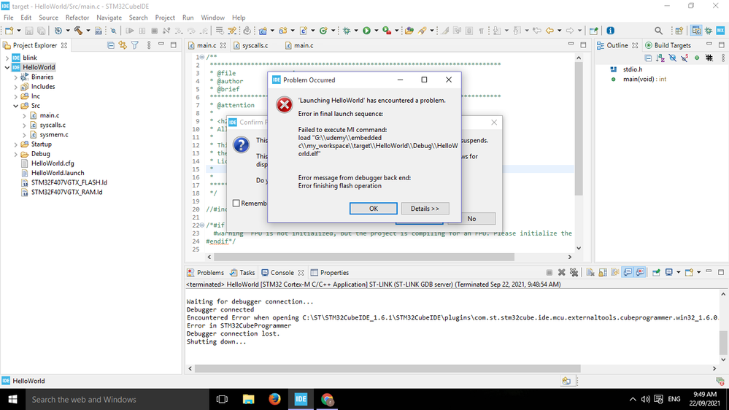729x410 pixels.
Task: Open Firefox from the taskbar
Action: click(x=274, y=399)
